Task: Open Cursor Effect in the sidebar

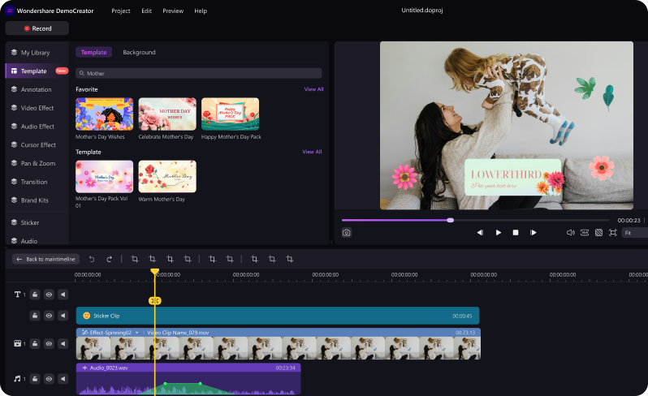Action: click(x=37, y=144)
